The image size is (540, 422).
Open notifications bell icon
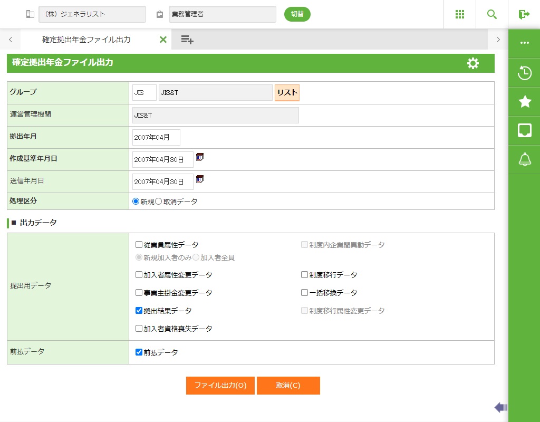coord(525,159)
